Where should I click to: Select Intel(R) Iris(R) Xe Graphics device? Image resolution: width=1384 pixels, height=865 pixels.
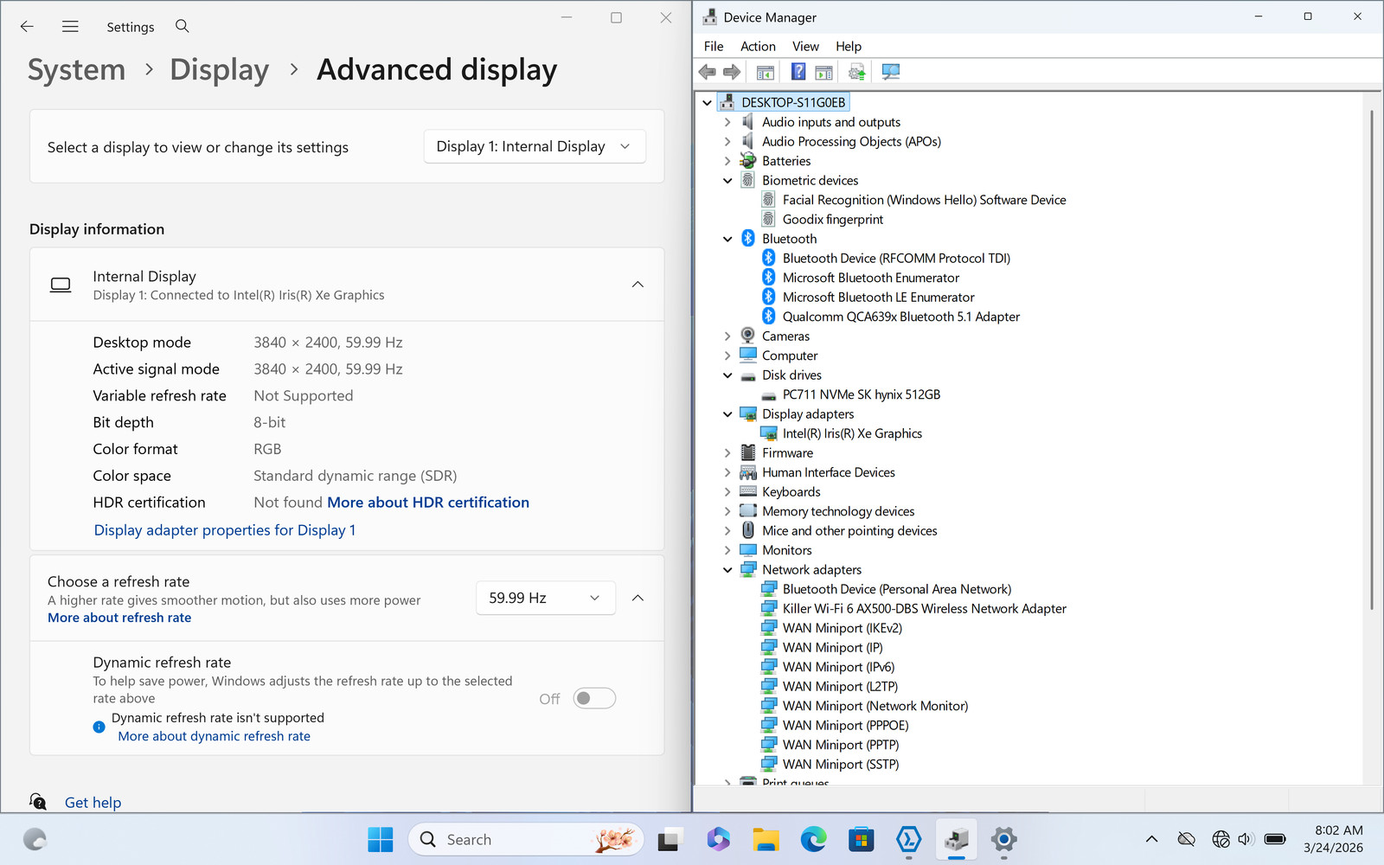pyautogui.click(x=852, y=433)
